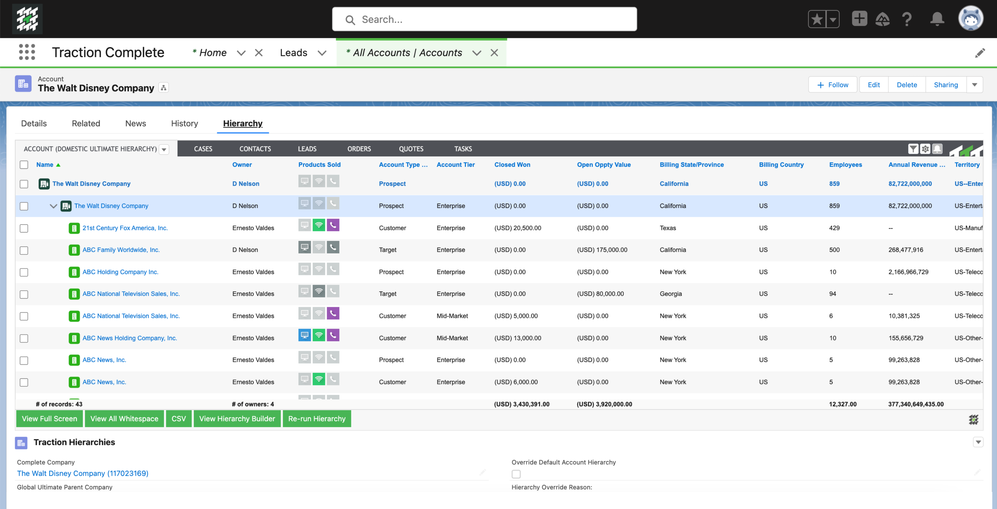Enable Override Default Account Hierarchy checkbox
This screenshot has width=997, height=509.
click(x=516, y=474)
